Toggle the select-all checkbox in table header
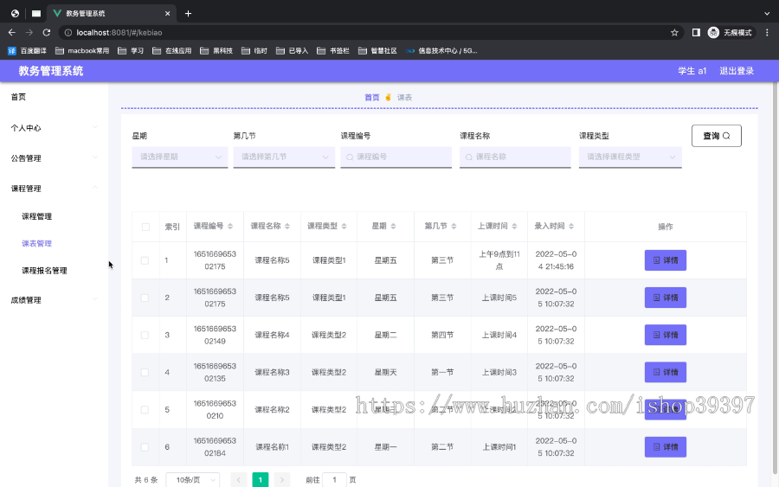779x487 pixels. 145,227
